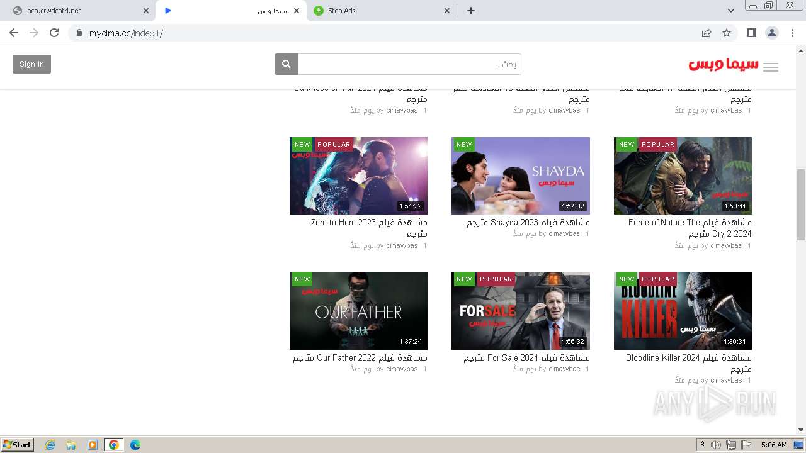Click the Our Father 2022 title link
Viewport: 806px width, 453px height.
[x=360, y=357]
